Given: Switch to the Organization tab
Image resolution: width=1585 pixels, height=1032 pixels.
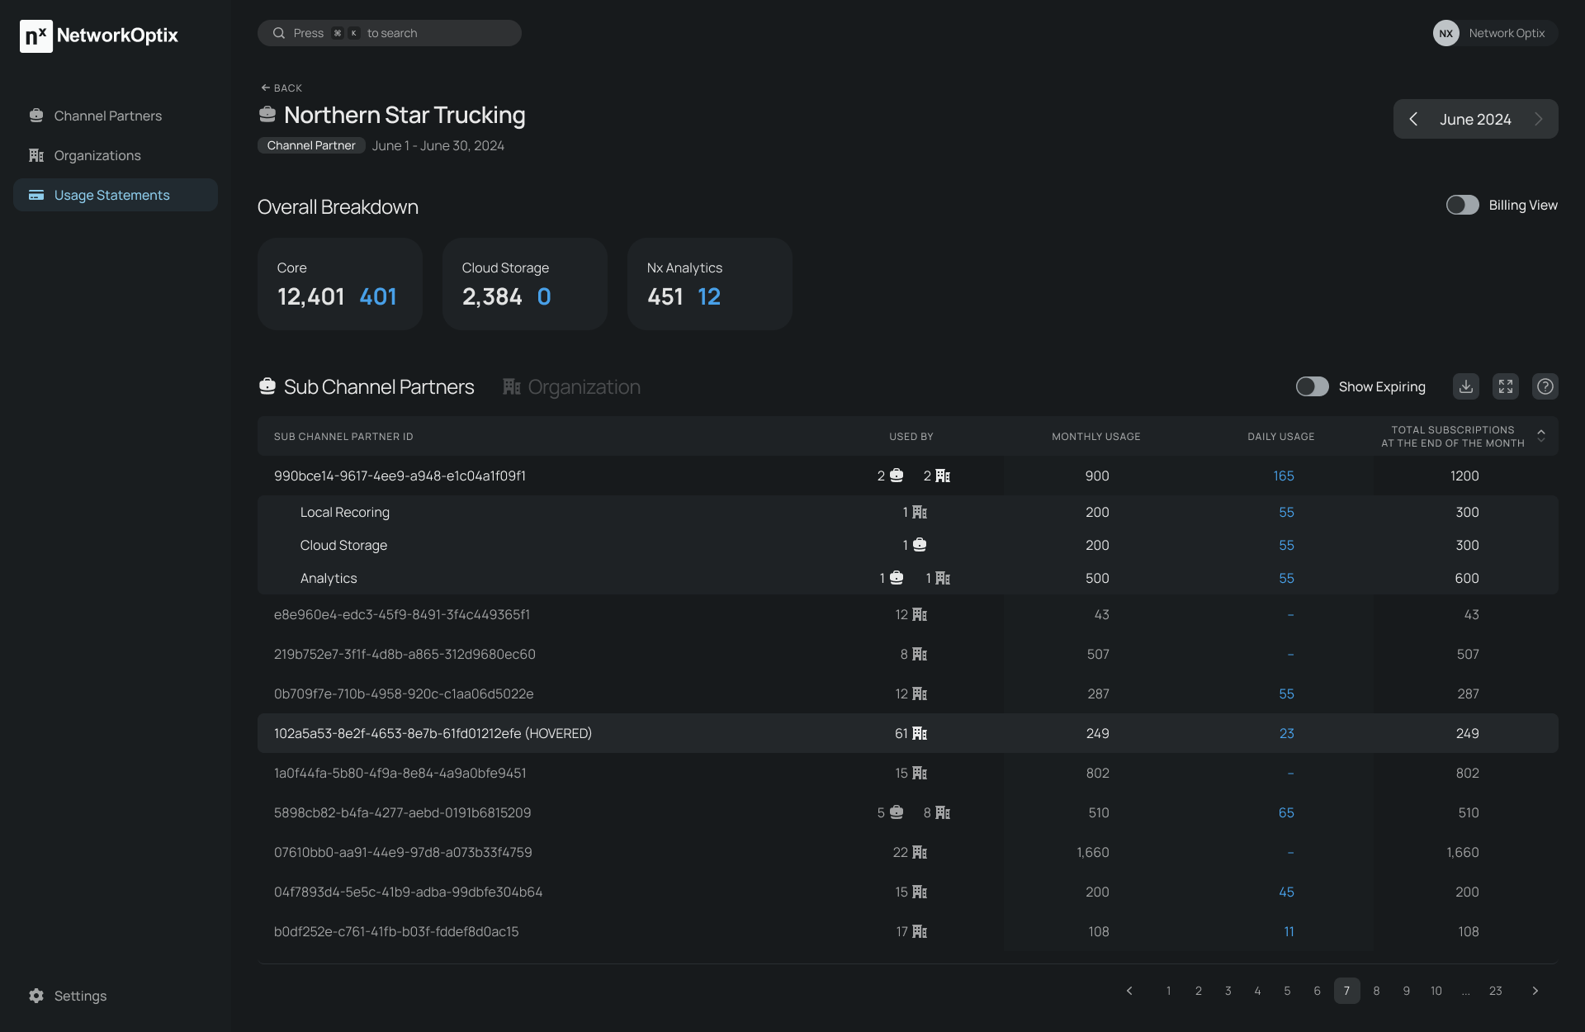Looking at the screenshot, I should click(571, 386).
